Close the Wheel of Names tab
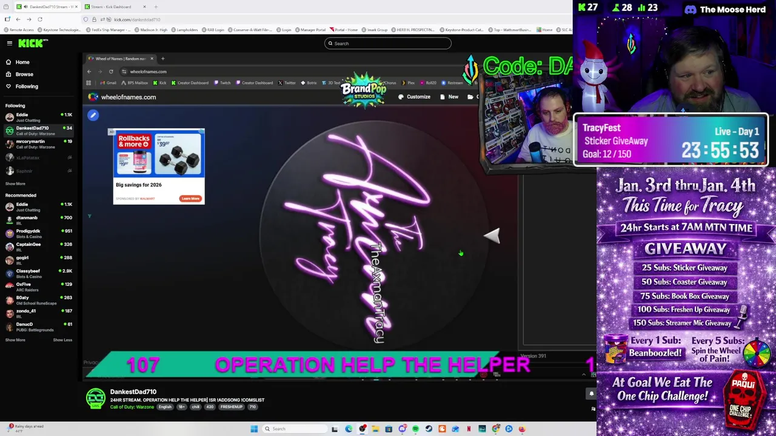This screenshot has height=436, width=776. [152, 59]
